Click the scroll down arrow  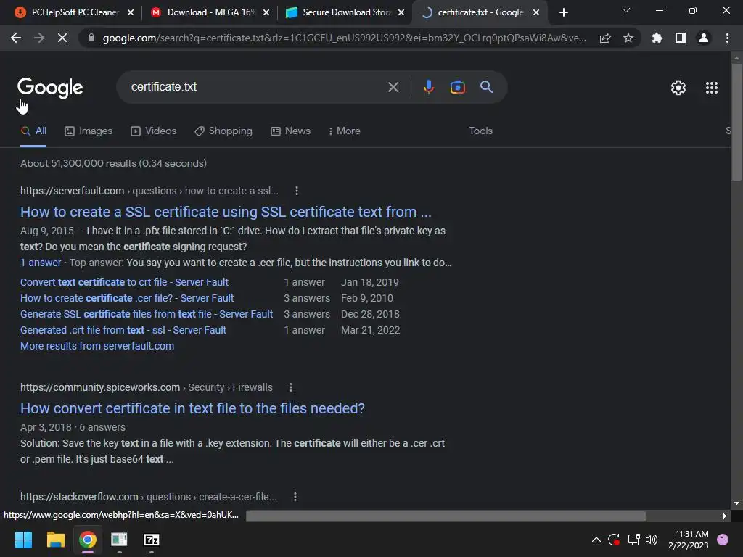coord(736,503)
